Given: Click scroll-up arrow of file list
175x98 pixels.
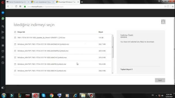Looking at the screenshot, I should point(112,35).
